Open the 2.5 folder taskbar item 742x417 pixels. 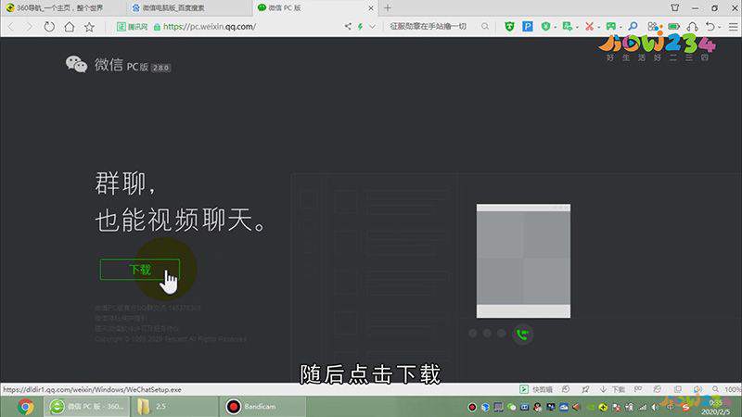tap(175, 407)
